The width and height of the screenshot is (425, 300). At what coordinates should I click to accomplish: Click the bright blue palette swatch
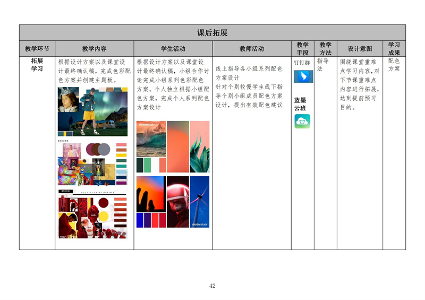pos(140,220)
